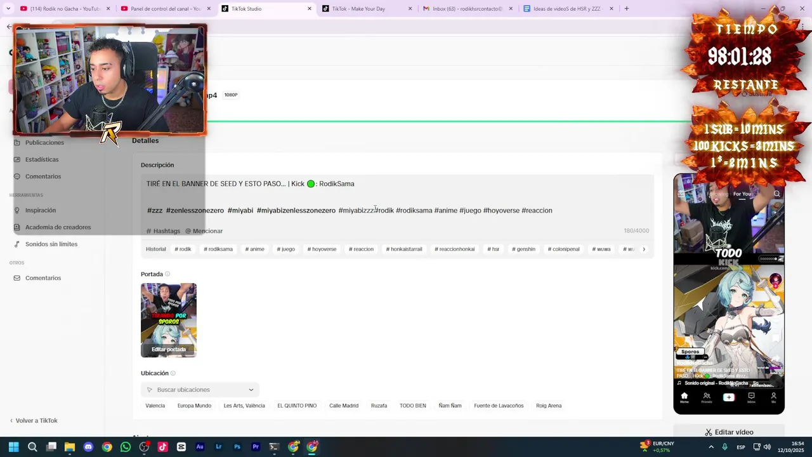Add the # colonipenal suggested hashtag
Viewport: 812px width, 457px height.
563,249
